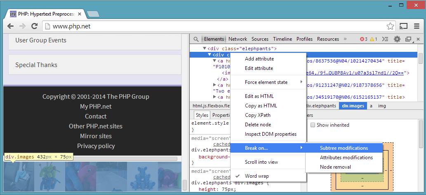Image resolution: width=426 pixels, height=195 pixels.
Task: Select Copy as HTML
Action: [268, 106]
